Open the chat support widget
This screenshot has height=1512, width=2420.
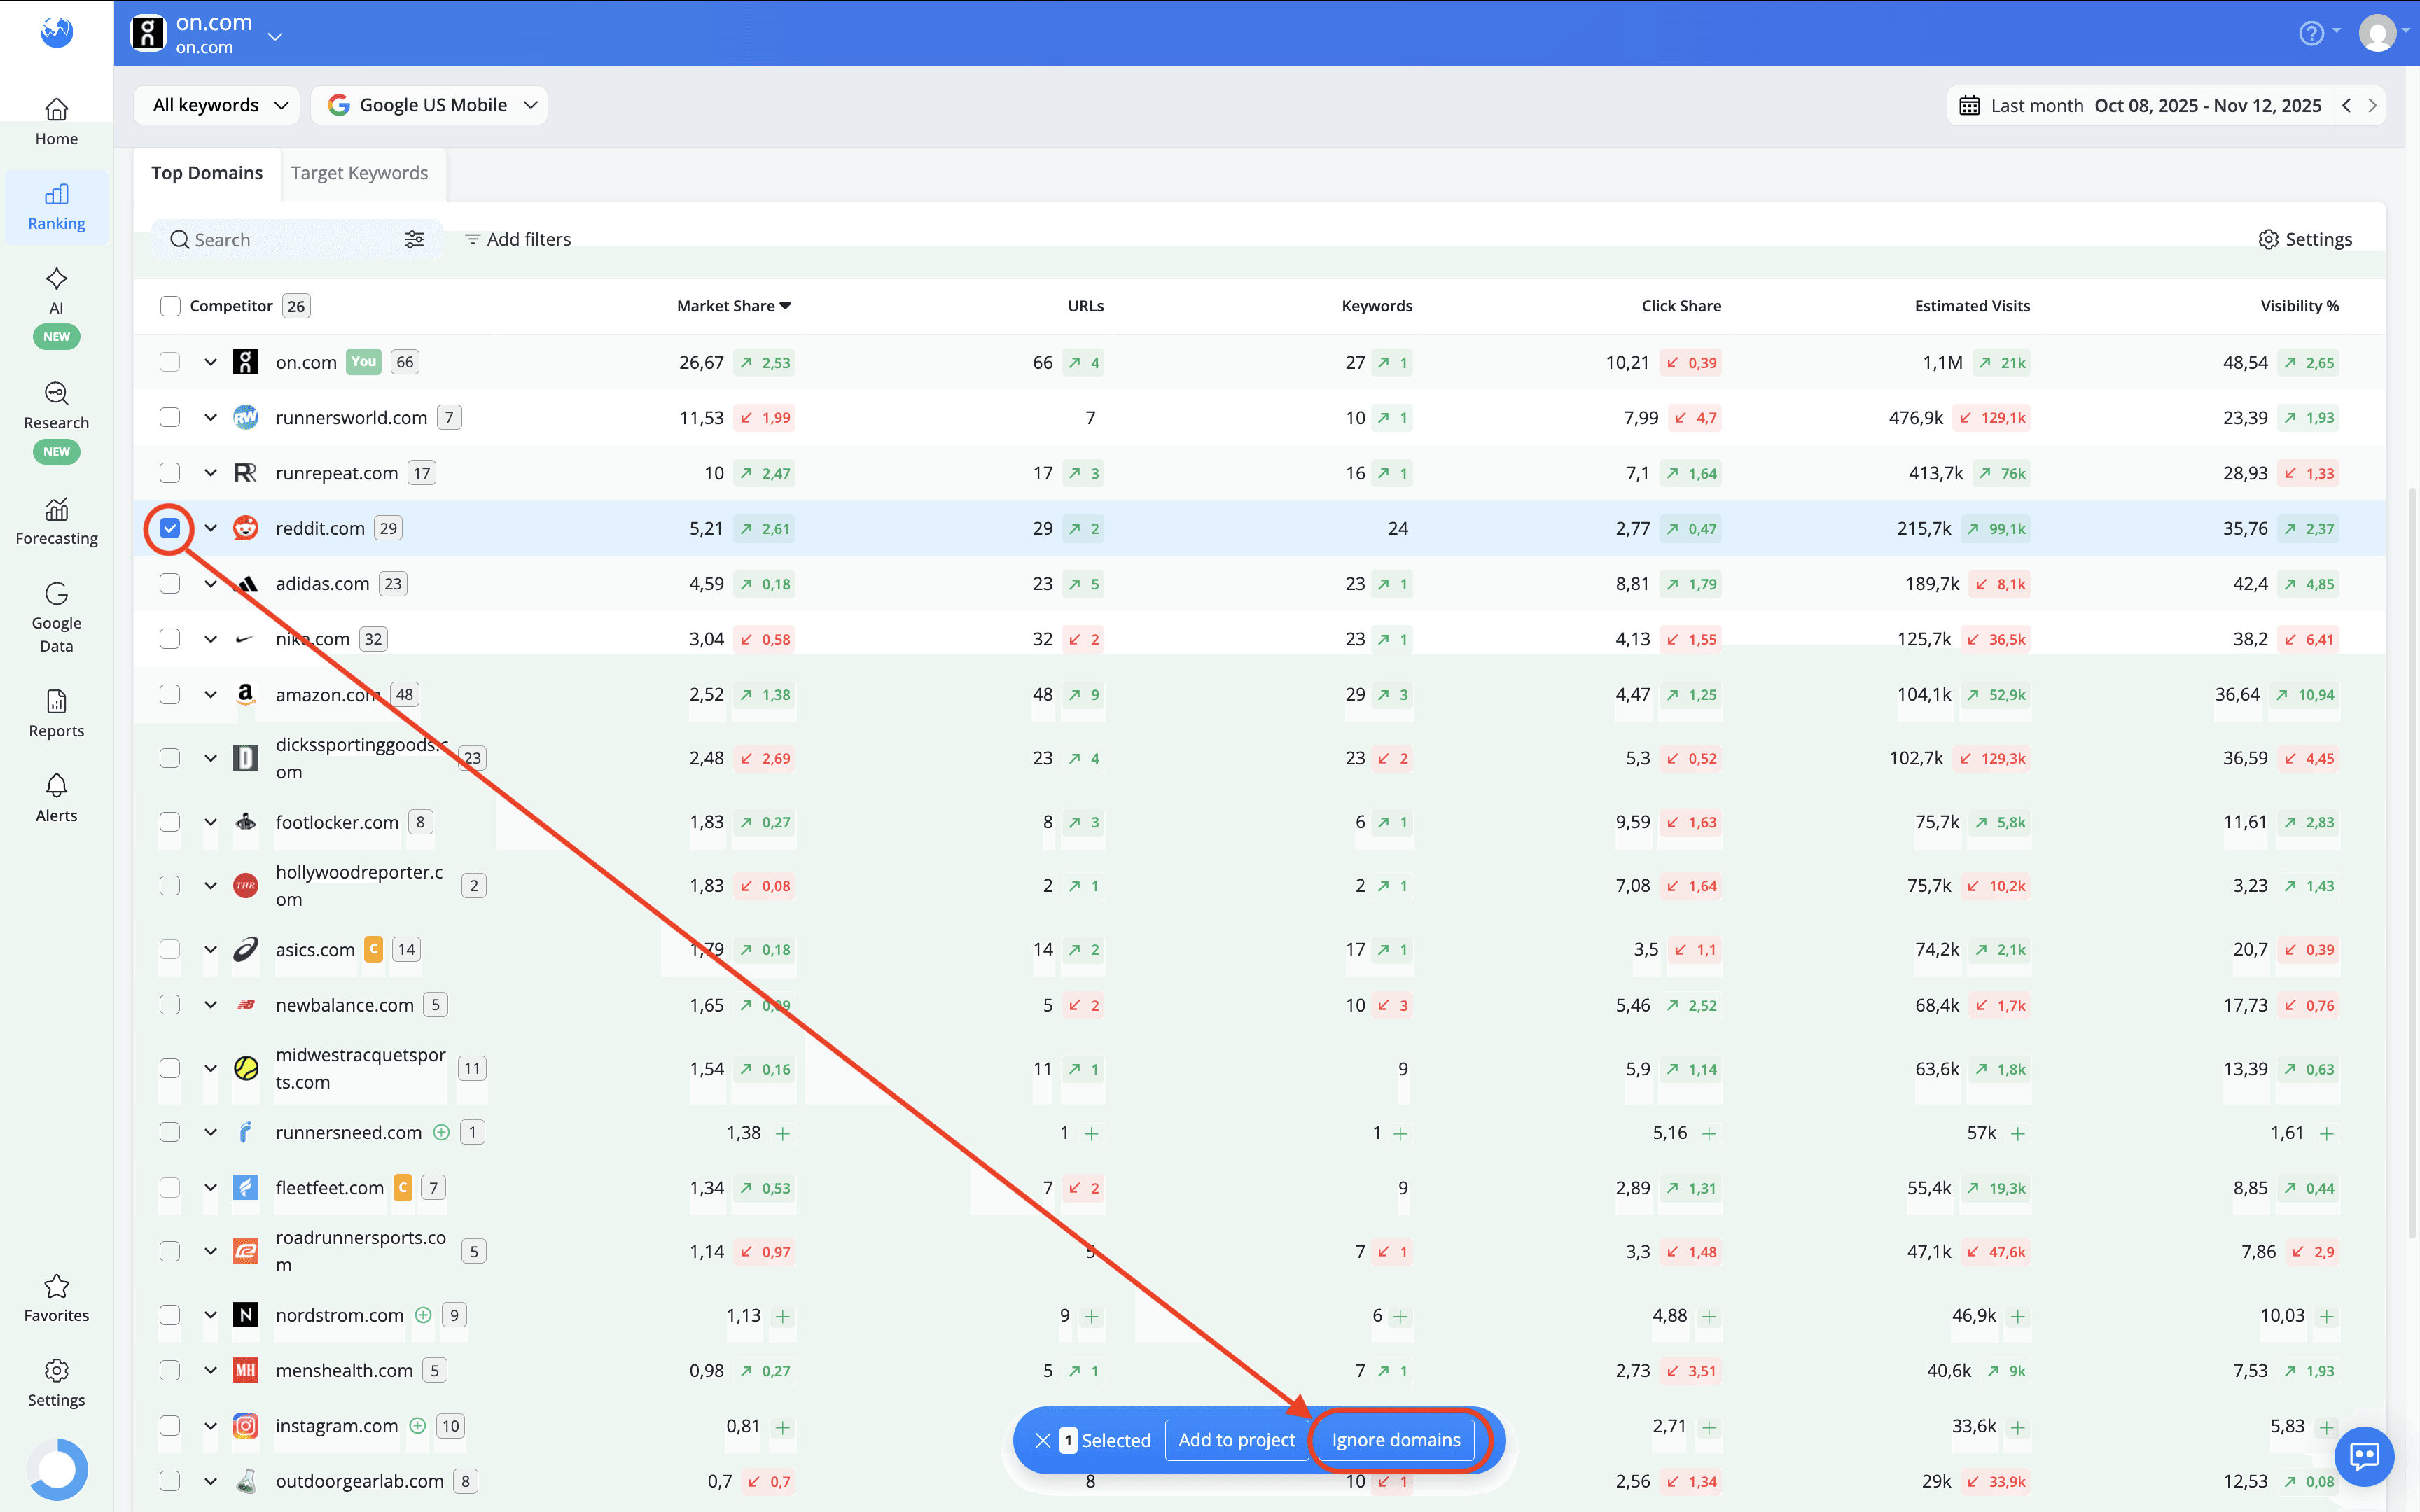coord(2364,1455)
